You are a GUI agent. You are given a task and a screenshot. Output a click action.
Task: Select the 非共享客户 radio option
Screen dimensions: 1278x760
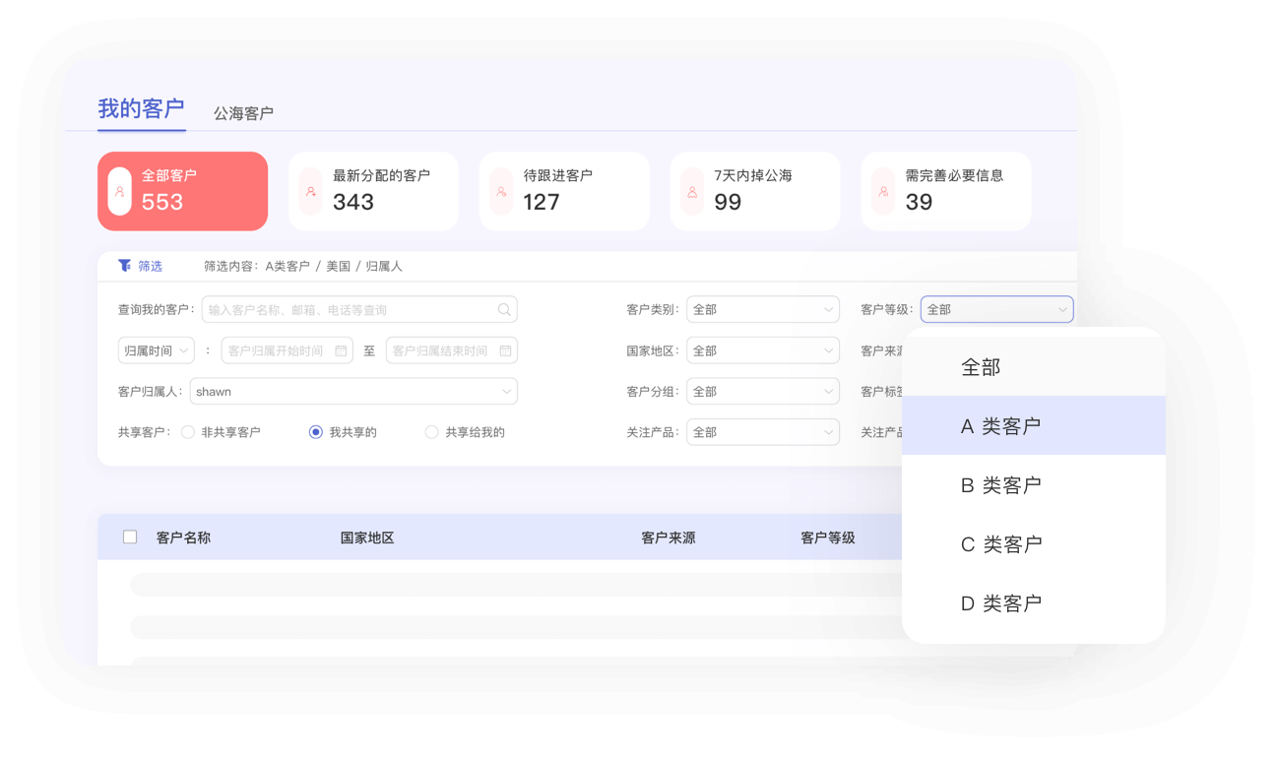[x=188, y=432]
